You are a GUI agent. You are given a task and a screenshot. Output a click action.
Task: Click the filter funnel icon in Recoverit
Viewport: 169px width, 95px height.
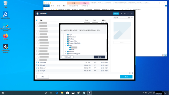pyautogui.click(x=132, y=18)
